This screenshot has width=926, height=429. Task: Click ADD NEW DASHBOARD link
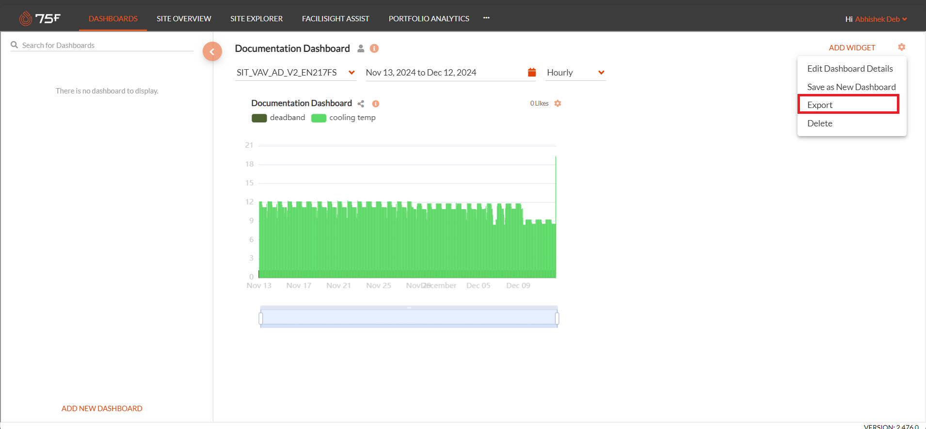coord(102,408)
